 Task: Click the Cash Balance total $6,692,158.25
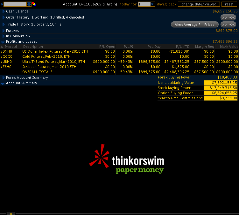click(225, 11)
